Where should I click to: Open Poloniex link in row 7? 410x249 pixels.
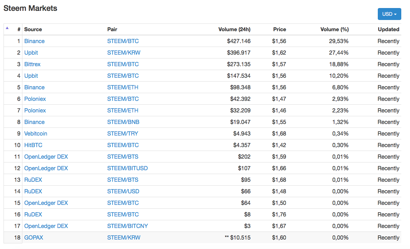(x=35, y=111)
